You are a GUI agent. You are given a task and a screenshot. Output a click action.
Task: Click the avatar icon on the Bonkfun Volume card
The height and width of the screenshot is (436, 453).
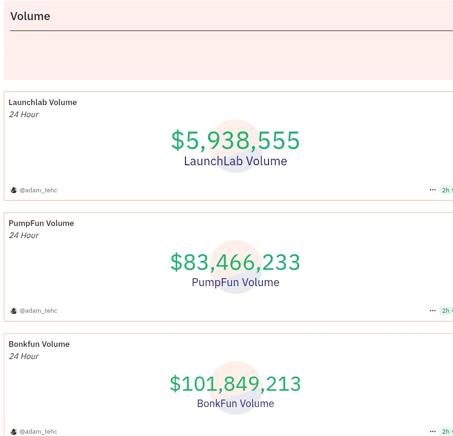(14, 431)
